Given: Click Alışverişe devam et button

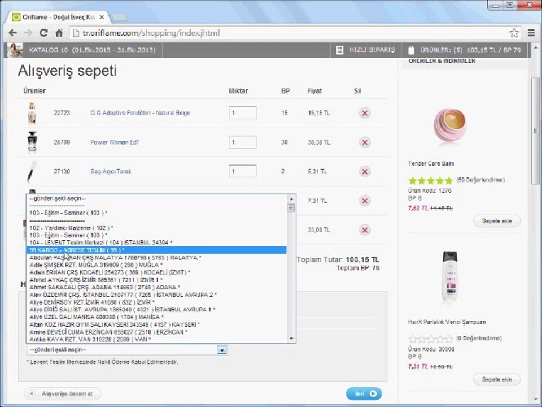Looking at the screenshot, I should 63,394.
